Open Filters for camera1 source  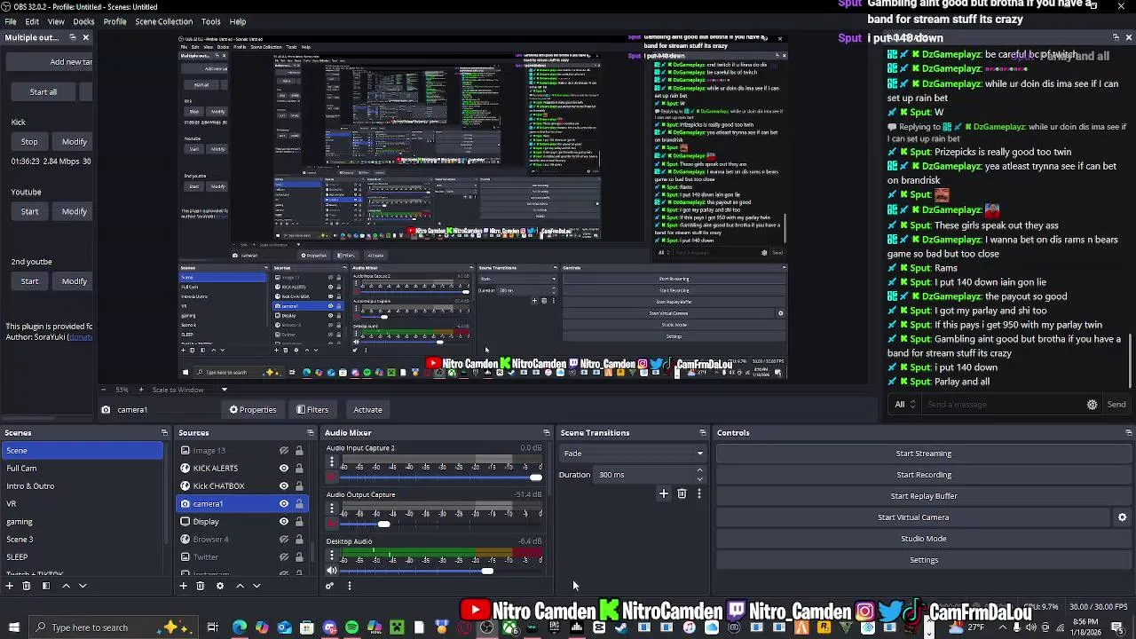pyautogui.click(x=312, y=410)
